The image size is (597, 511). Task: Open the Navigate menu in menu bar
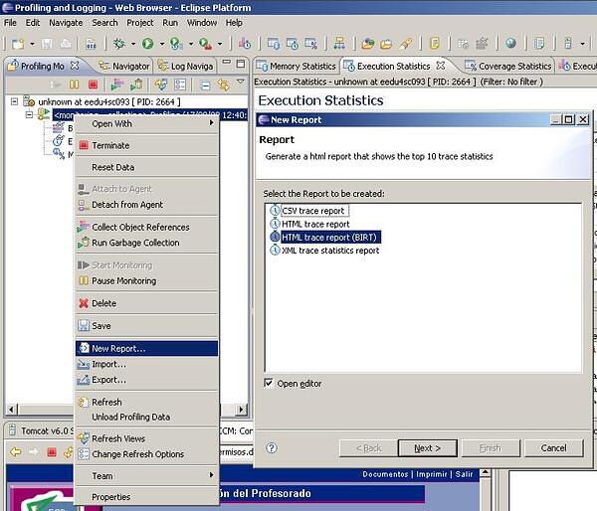point(66,22)
